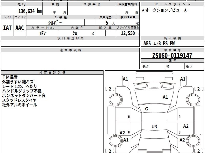Screen dimensions: 205x153
Task: Select the 長さ dimension label
Action: [146, 67]
